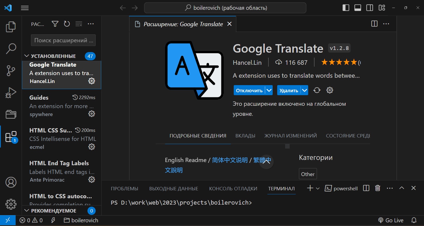The width and height of the screenshot is (424, 226).
Task: Toggle secondary side bar visibility
Action: pyautogui.click(x=370, y=8)
